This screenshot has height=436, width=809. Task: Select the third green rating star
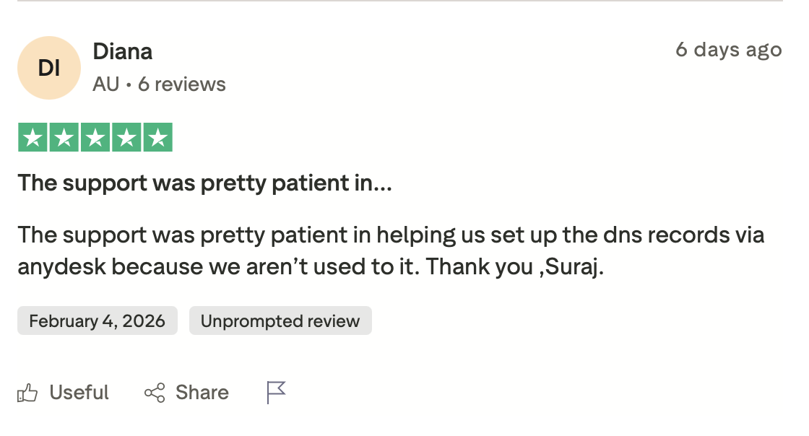(x=95, y=138)
